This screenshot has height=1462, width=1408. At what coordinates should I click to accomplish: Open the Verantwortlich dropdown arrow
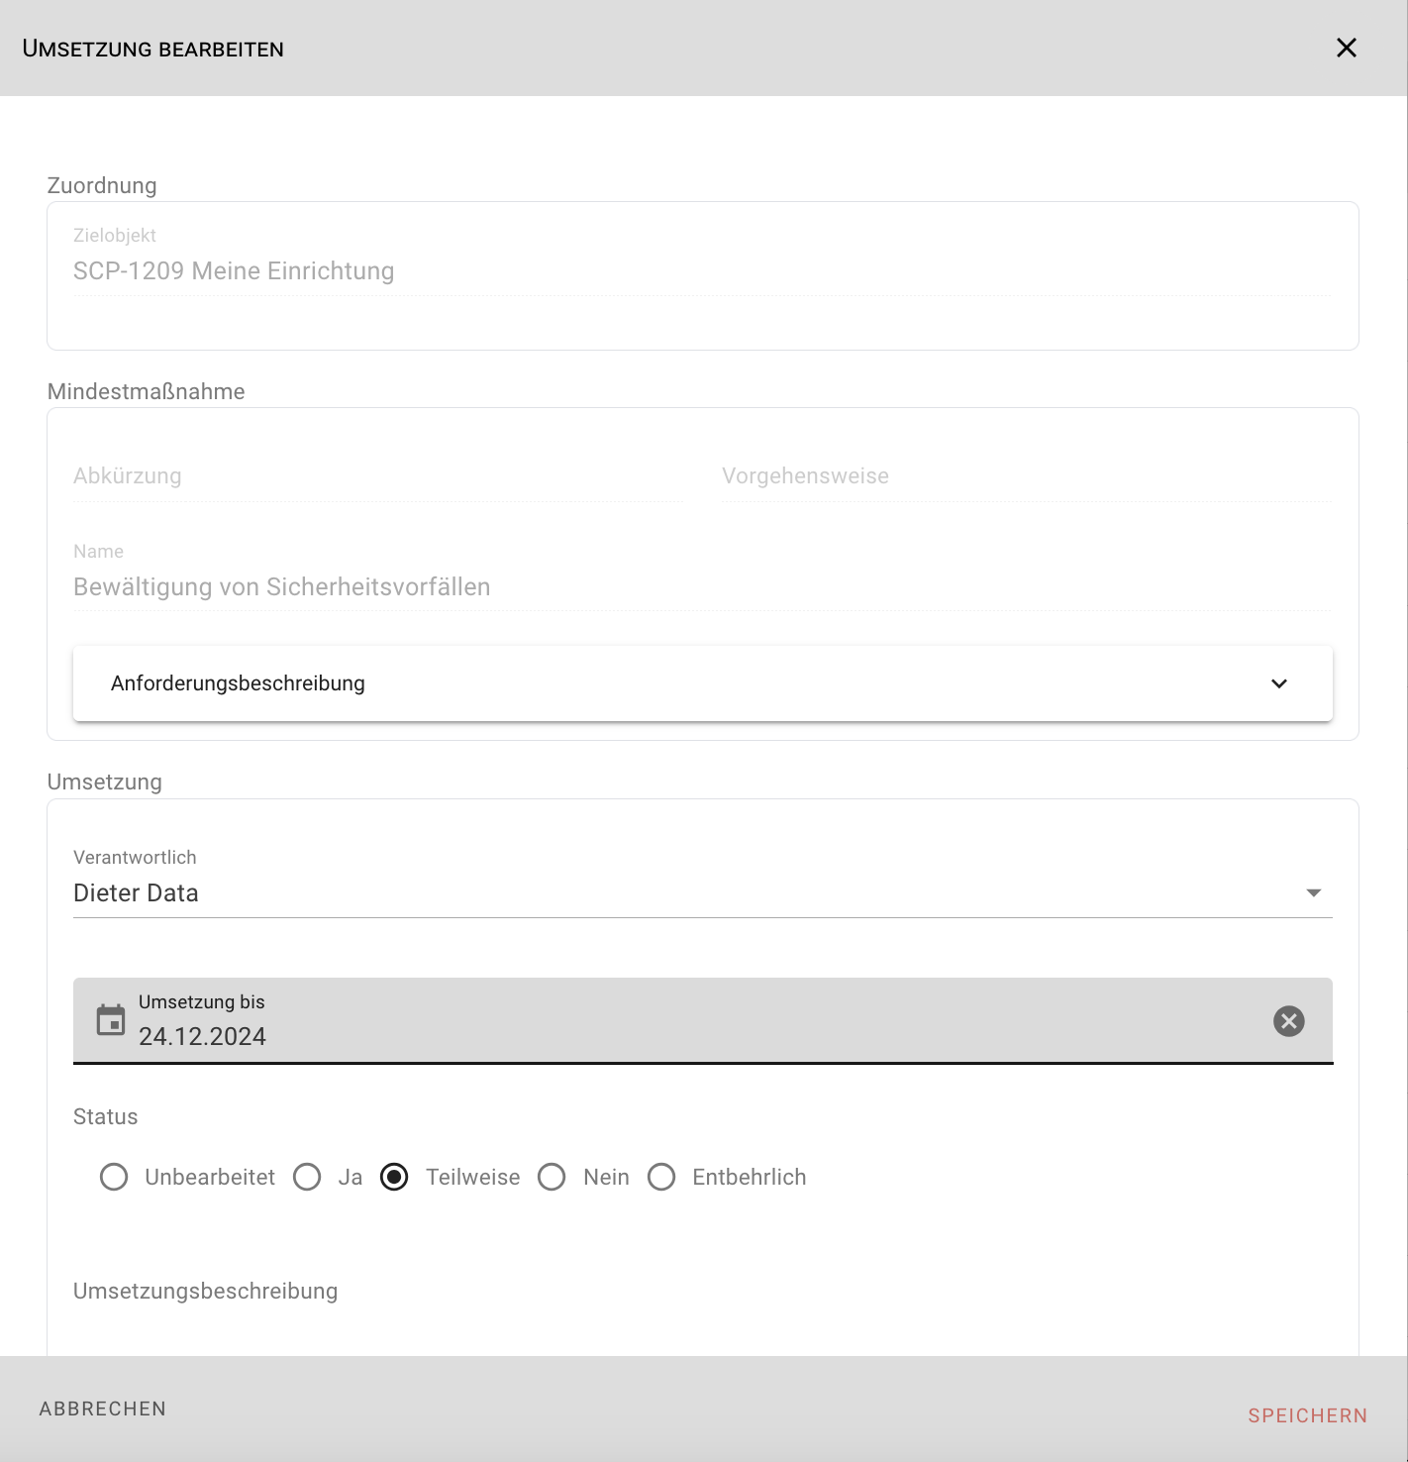[1313, 893]
